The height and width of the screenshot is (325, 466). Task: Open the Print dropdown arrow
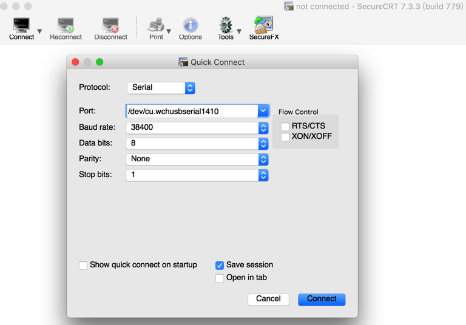coord(169,31)
